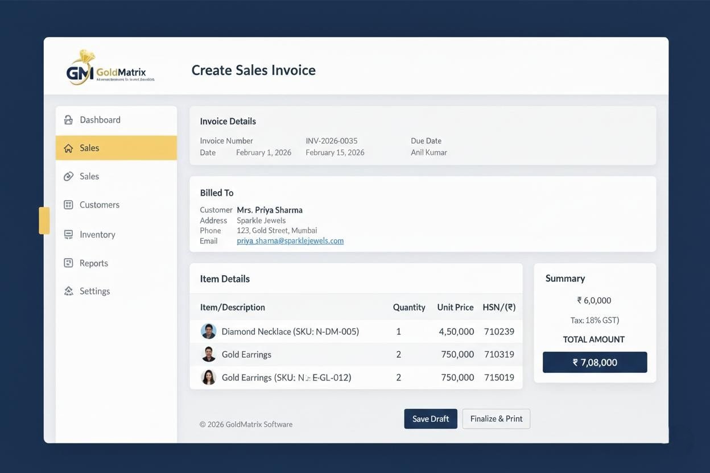Click the Reports icon in the sidebar

[x=68, y=263]
